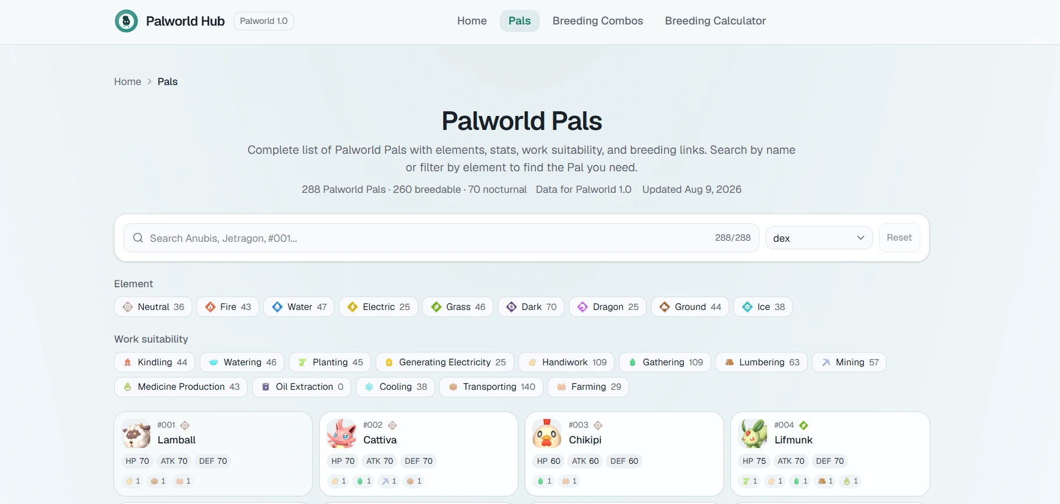Click the Neutral element icon on Lamball card
1060x504 pixels.
point(185,425)
